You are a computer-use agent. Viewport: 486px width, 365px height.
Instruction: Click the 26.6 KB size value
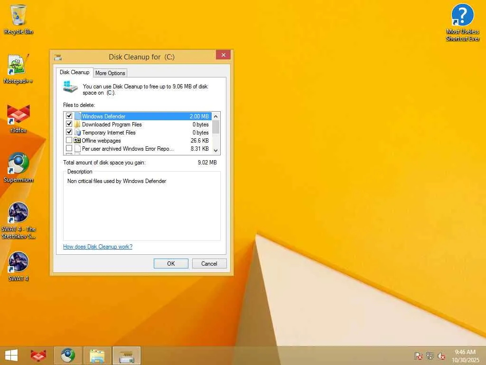[200, 141]
